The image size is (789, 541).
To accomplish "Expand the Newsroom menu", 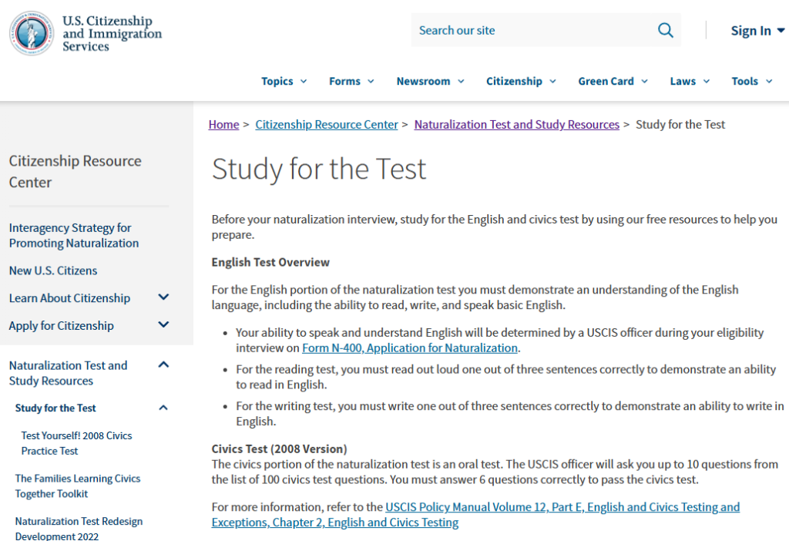I will pos(430,81).
